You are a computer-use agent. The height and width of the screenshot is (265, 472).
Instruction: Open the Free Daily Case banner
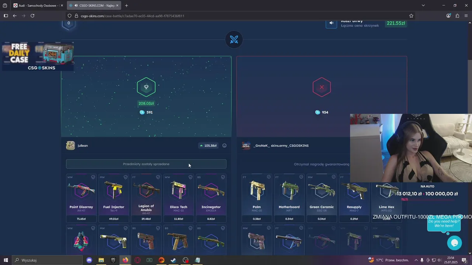click(38, 56)
